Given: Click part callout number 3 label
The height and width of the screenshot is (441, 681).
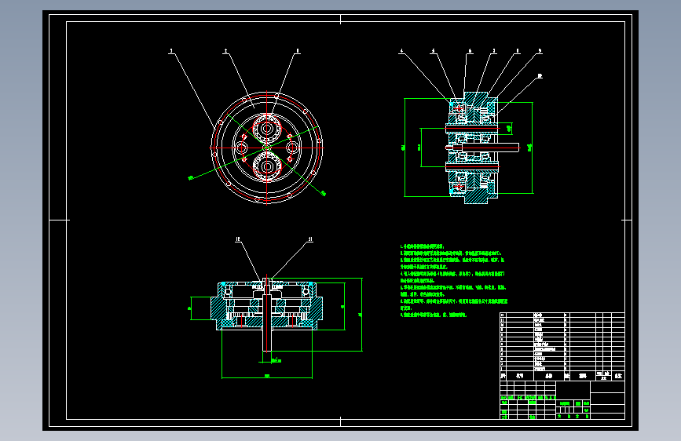Looking at the screenshot, I should point(171,51).
